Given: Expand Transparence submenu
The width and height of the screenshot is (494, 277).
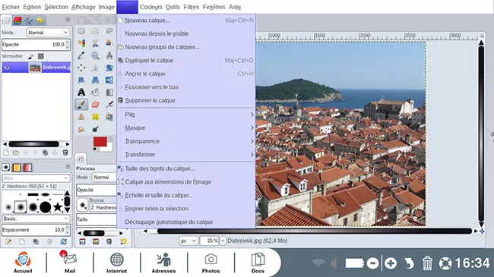Looking at the screenshot, I should tap(186, 141).
